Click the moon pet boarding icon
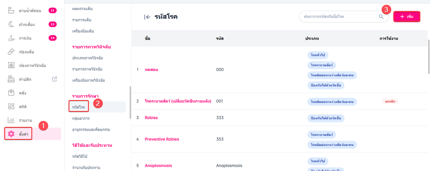Image resolution: width=430 pixels, height=171 pixels. point(11,24)
